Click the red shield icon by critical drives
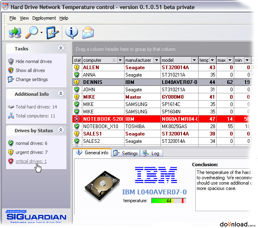 click(11, 161)
